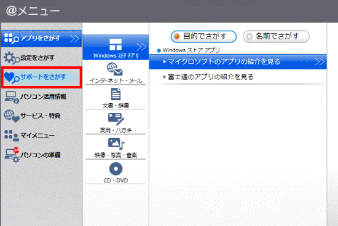Click the 設定をさがす gear icon
The image size is (338, 226).
12,58
